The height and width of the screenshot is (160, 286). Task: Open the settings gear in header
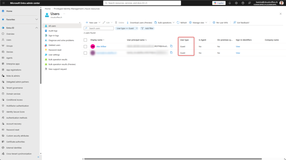[236, 3]
